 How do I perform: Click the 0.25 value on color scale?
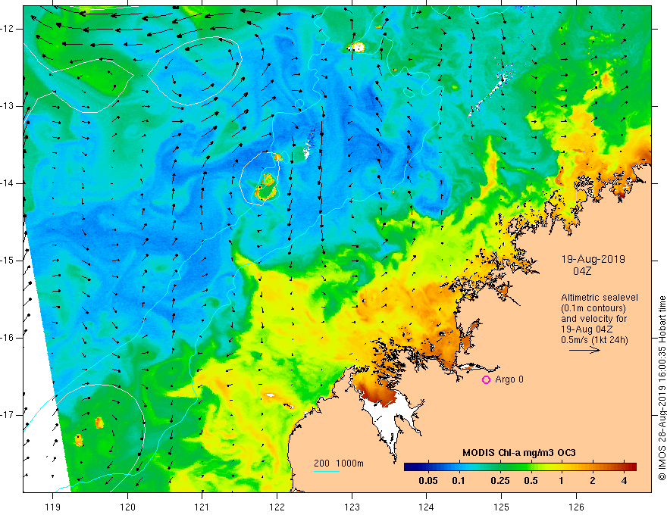tap(499, 481)
